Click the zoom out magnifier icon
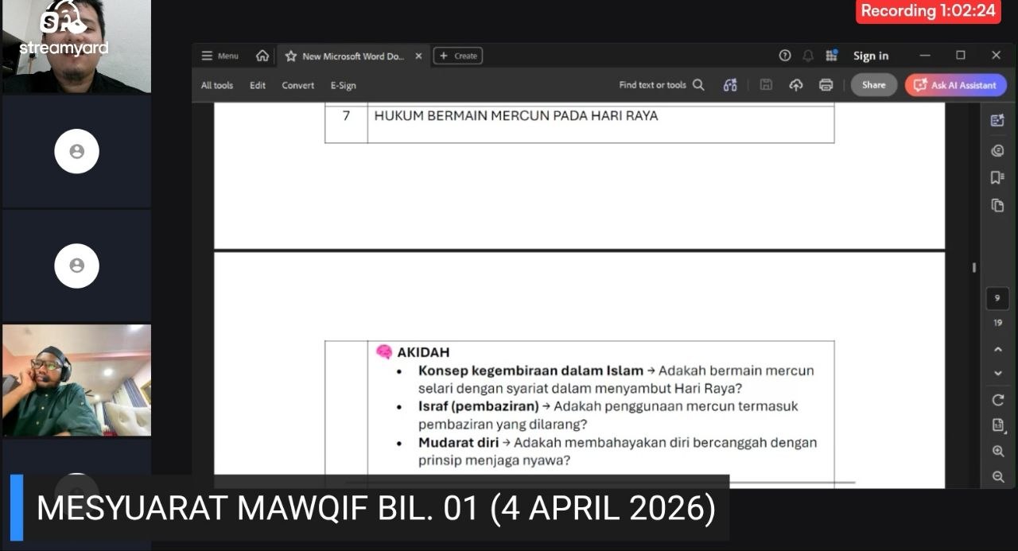Image resolution: width=1018 pixels, height=551 pixels. [x=997, y=477]
